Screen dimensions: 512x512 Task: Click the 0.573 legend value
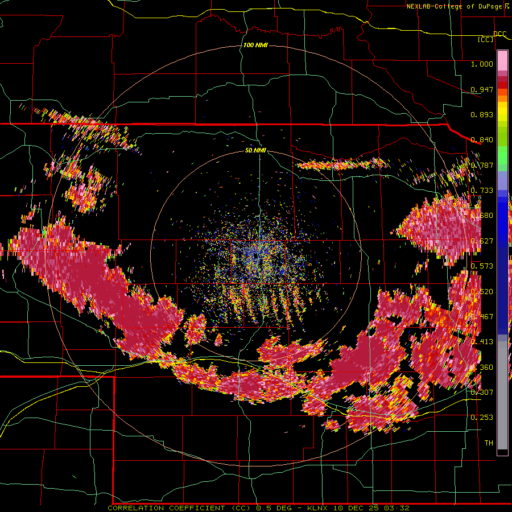click(x=482, y=266)
